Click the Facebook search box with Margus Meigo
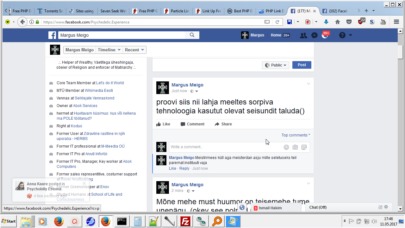 121,35
